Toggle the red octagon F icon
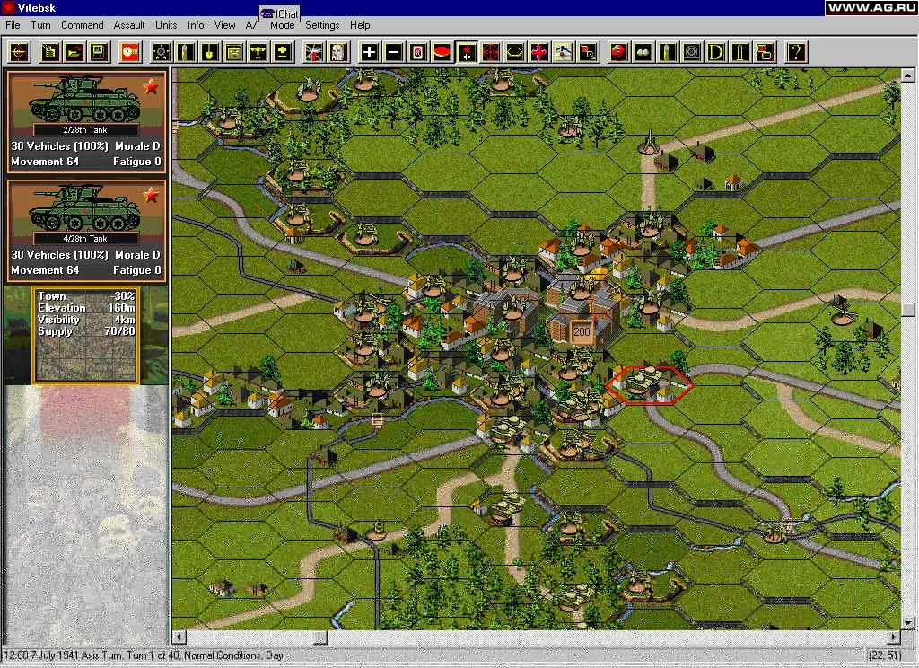 618,52
